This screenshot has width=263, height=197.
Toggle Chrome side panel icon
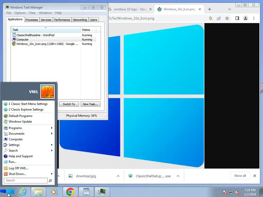[237, 18]
